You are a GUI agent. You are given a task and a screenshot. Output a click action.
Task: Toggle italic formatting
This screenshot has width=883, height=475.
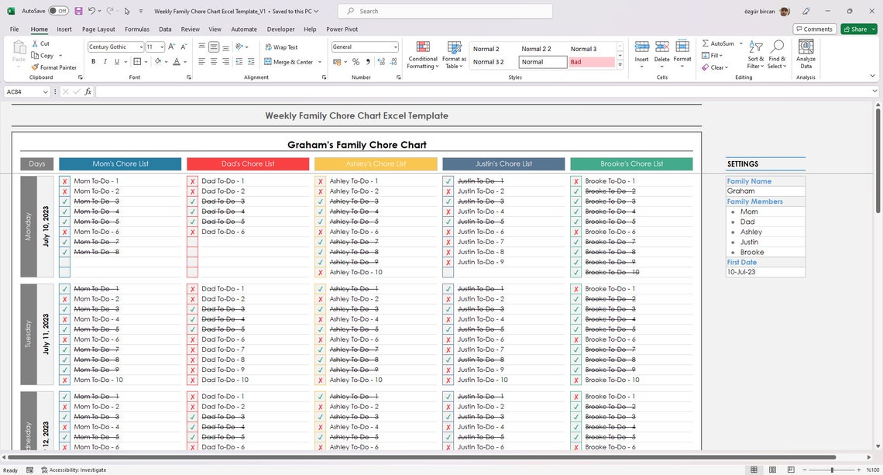click(104, 61)
